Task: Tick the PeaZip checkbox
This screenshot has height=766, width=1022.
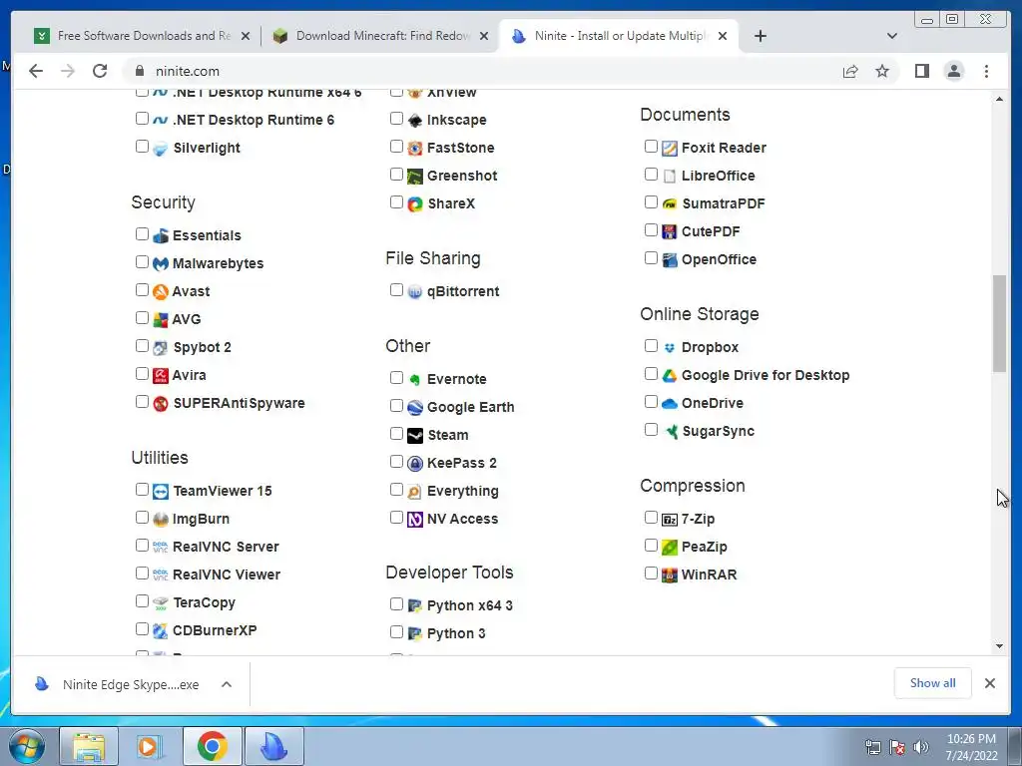Action: 651,546
